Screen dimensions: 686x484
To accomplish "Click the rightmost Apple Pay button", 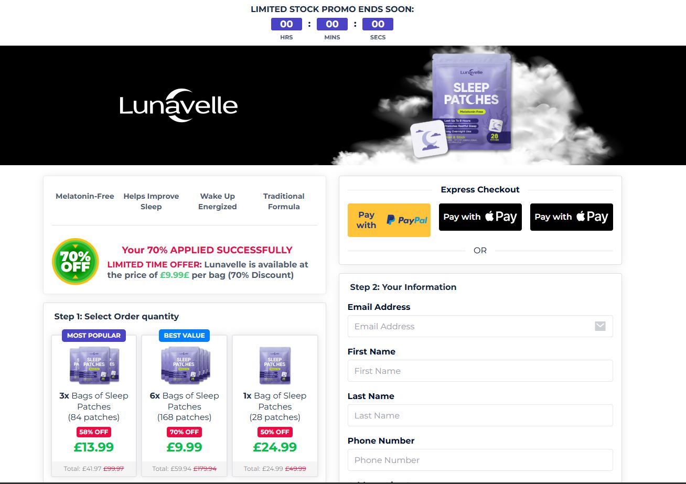I will click(571, 217).
